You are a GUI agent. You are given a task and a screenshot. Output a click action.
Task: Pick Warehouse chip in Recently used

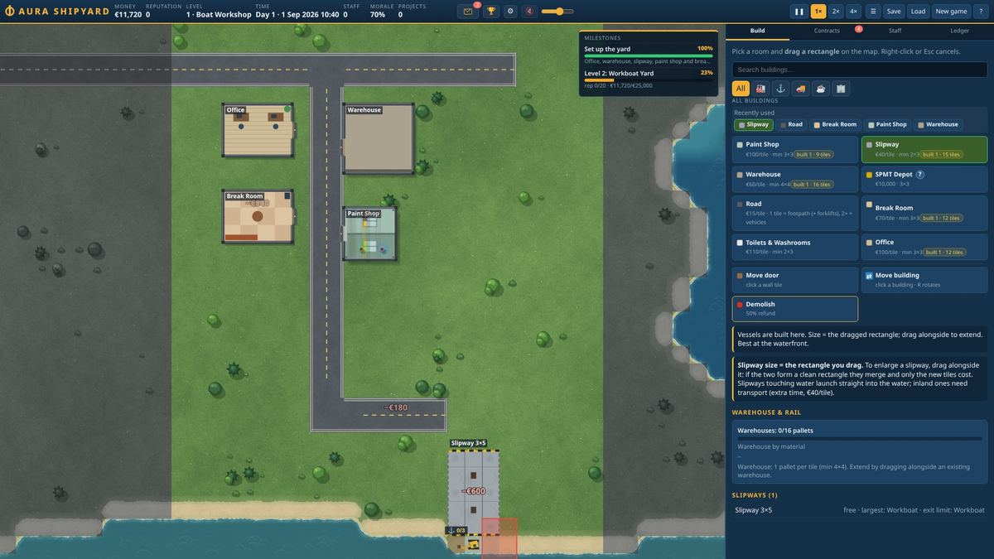(x=938, y=124)
